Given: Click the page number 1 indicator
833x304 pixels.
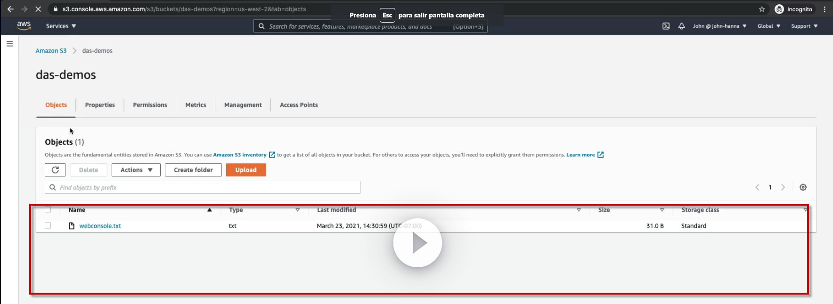Looking at the screenshot, I should [x=770, y=187].
